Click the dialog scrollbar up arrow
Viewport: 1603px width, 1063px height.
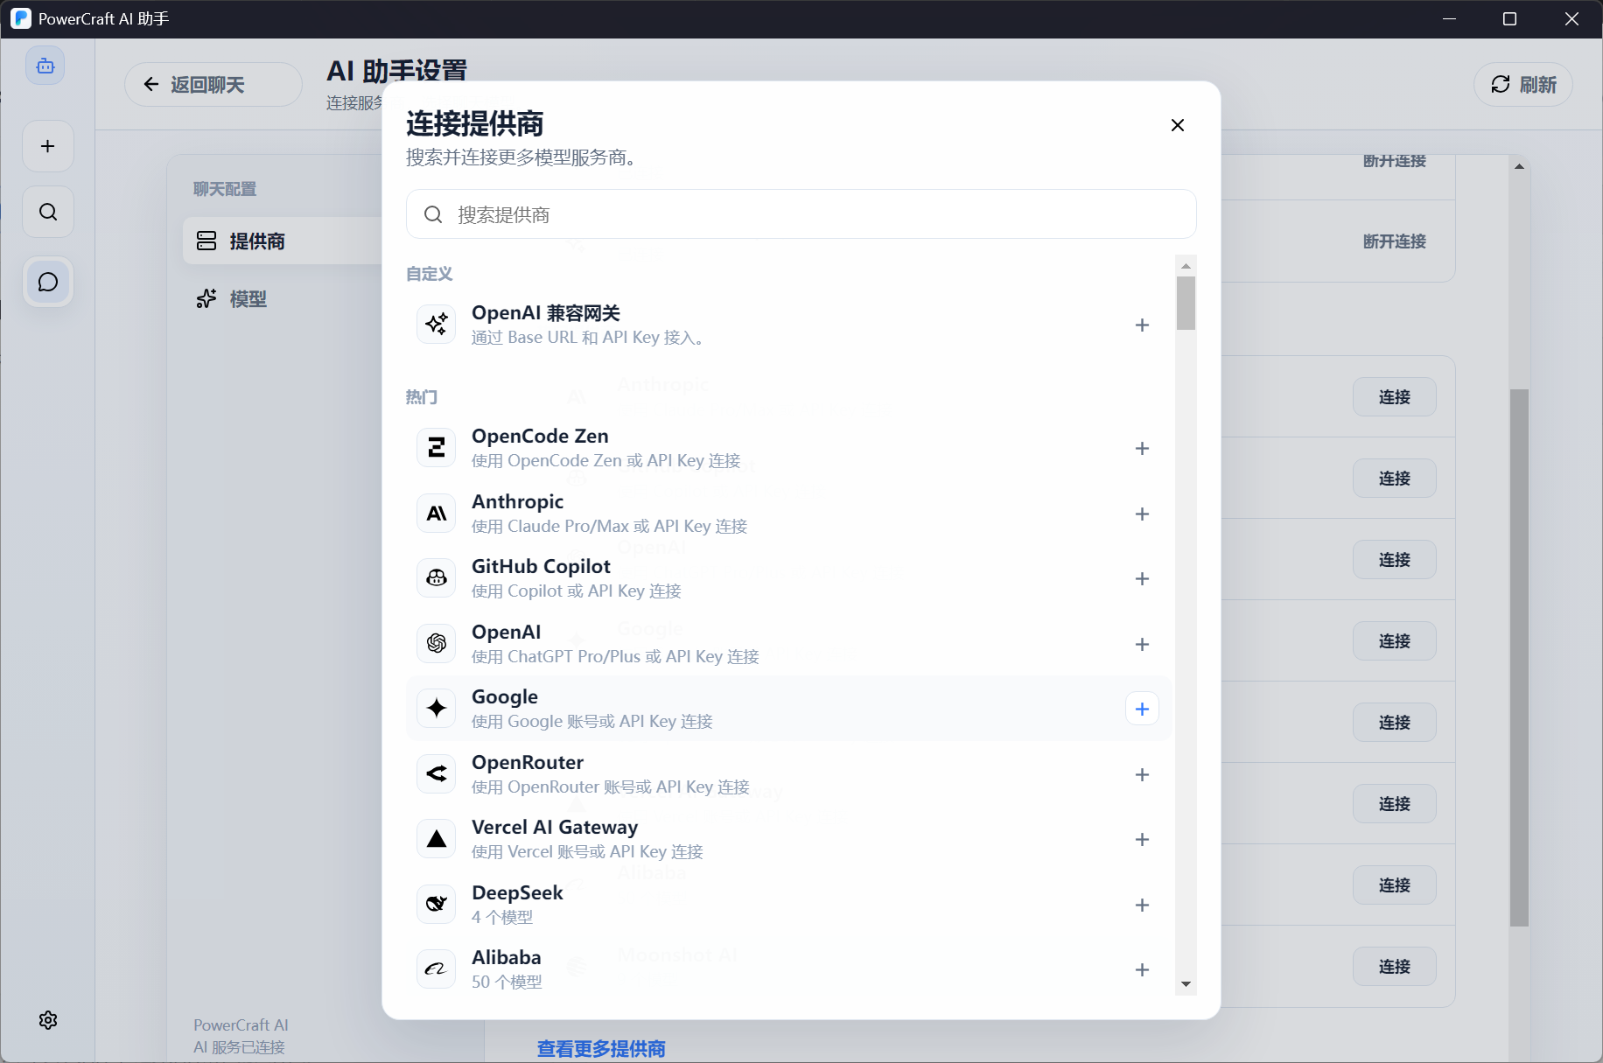coord(1186,266)
